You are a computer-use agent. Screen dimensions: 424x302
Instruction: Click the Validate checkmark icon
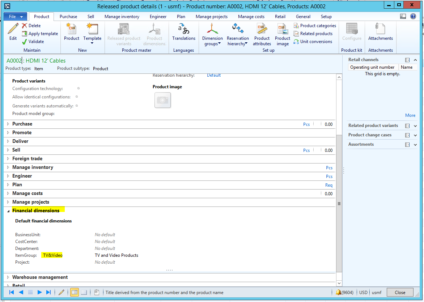click(25, 42)
